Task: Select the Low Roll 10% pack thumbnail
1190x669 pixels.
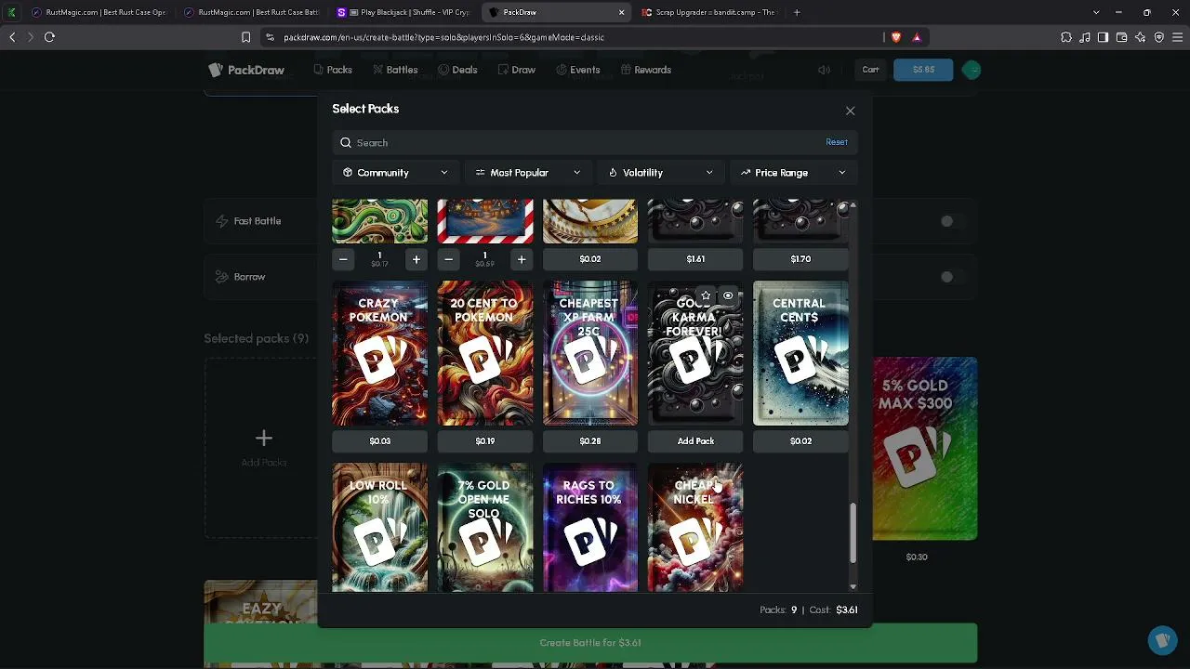Action: [379, 527]
